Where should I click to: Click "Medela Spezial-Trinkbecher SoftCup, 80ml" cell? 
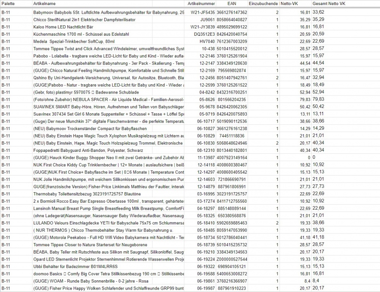coord(74,42)
